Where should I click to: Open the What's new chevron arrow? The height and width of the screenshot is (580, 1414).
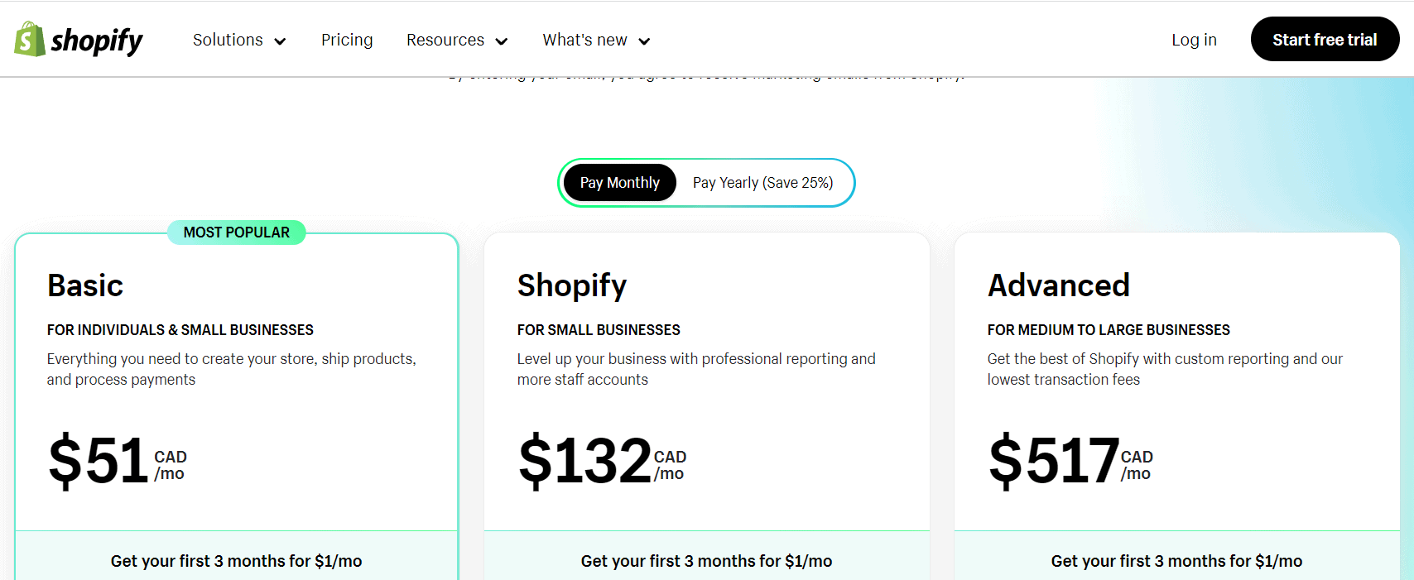(644, 41)
